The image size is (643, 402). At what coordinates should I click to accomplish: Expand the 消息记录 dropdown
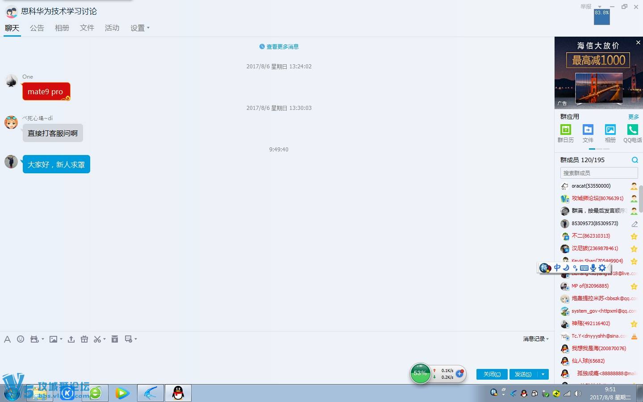536,339
